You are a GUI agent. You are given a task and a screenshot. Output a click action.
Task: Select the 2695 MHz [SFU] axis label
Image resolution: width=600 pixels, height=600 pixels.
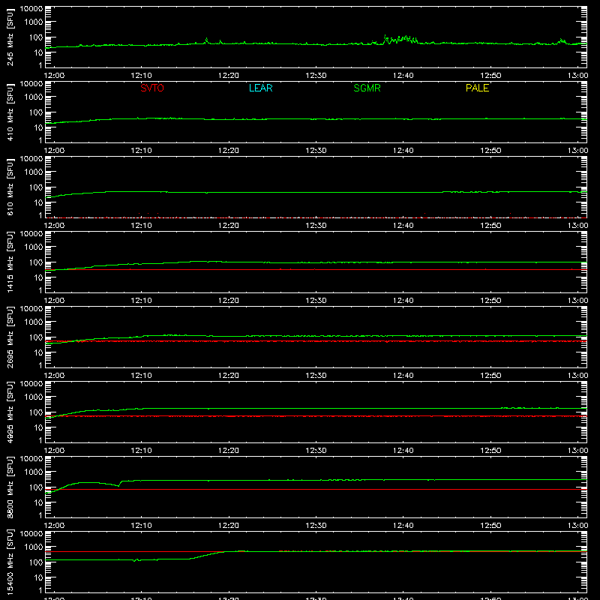(x=10, y=337)
